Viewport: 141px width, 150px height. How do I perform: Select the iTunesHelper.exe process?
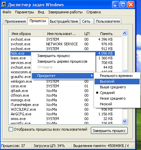[25, 105]
